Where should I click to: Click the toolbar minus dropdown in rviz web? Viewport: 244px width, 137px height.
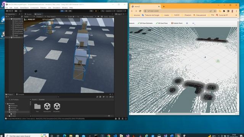193,23
